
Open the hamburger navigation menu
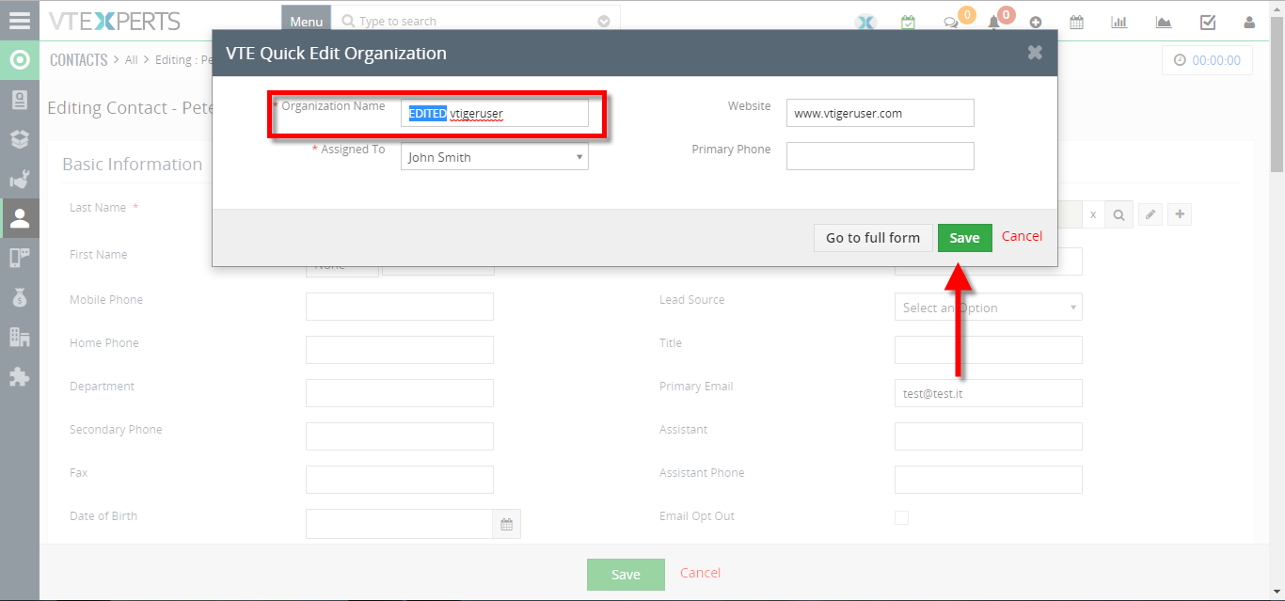pos(19,21)
